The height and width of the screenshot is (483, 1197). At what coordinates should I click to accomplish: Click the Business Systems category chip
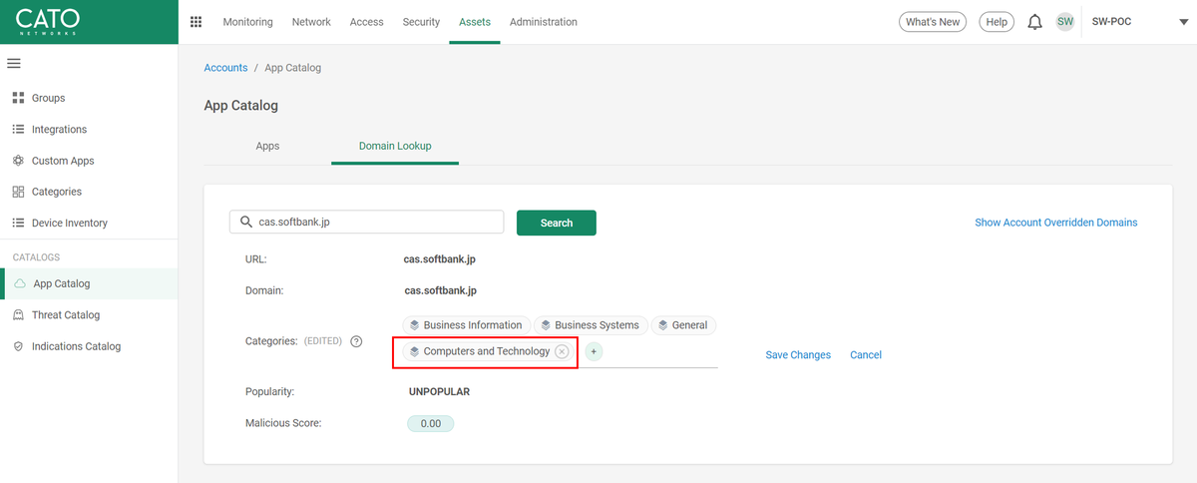(x=591, y=325)
